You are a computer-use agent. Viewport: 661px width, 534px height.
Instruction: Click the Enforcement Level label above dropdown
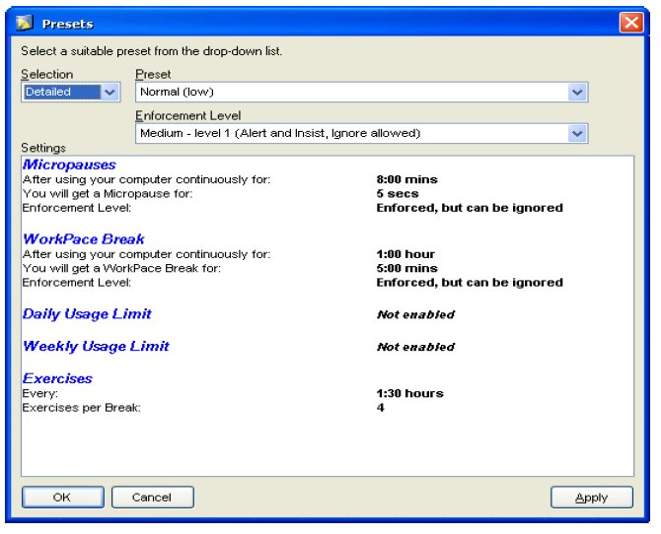coord(188,115)
